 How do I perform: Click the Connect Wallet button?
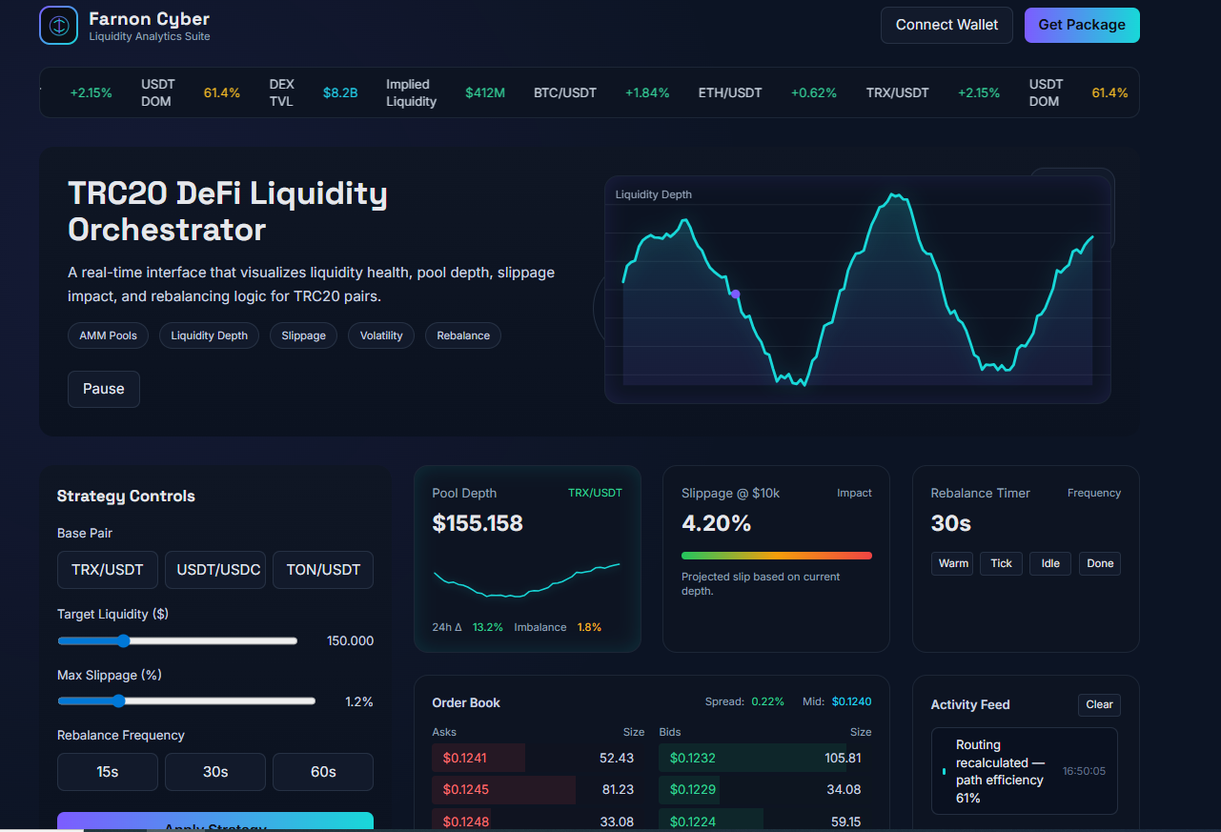946,25
